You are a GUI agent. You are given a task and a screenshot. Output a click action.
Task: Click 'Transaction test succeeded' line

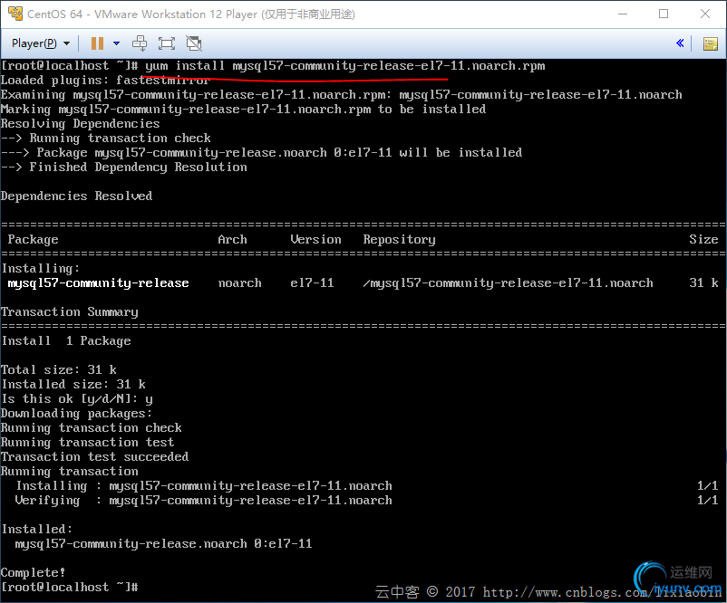(x=94, y=456)
